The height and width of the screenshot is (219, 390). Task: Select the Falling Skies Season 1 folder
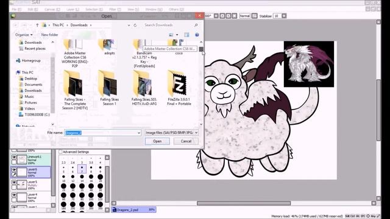110,88
